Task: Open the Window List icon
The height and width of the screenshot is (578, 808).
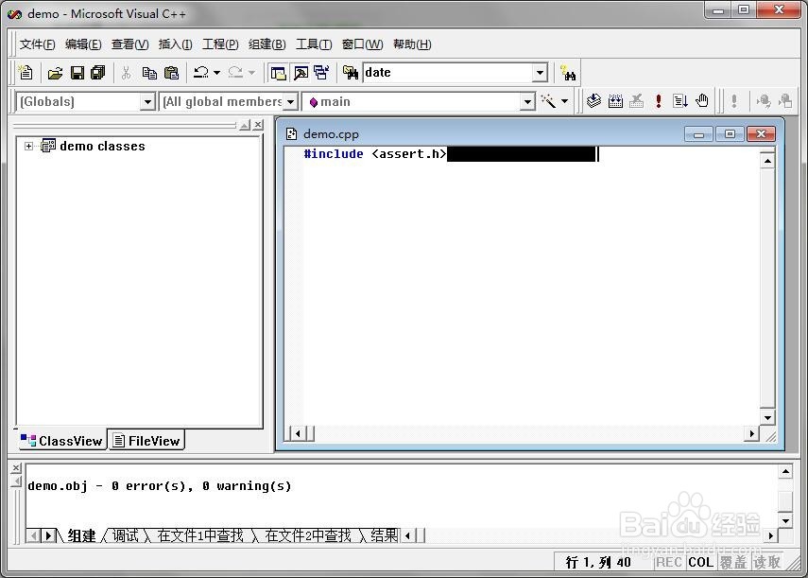Action: tap(321, 73)
